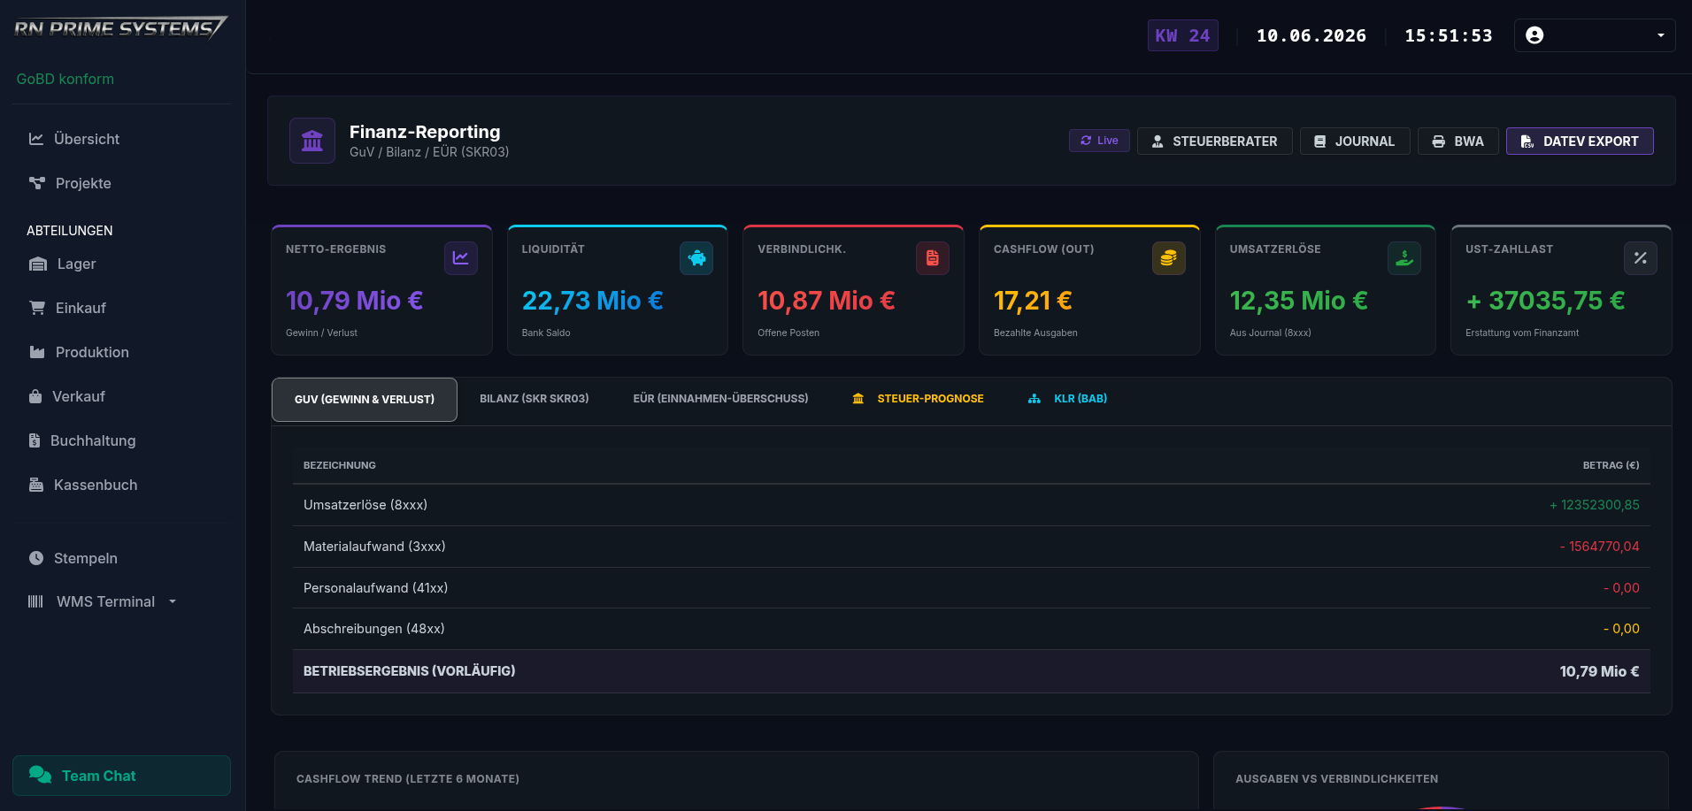Click the Netto-Ergebnis line chart icon

tap(461, 258)
